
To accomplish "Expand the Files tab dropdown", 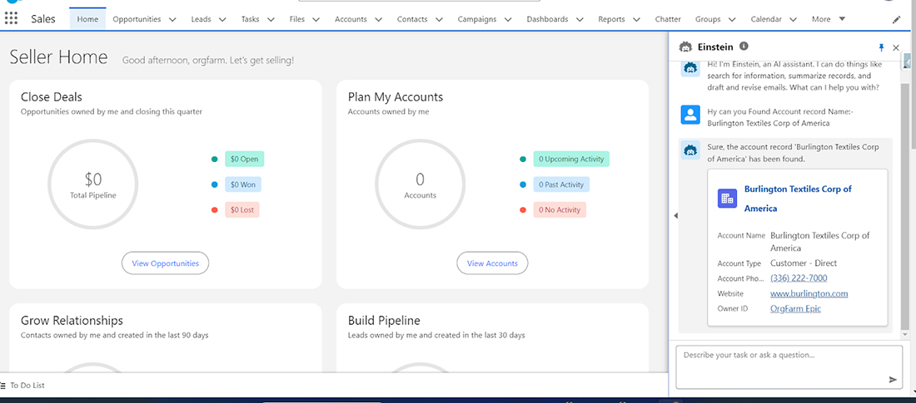I will [x=316, y=19].
